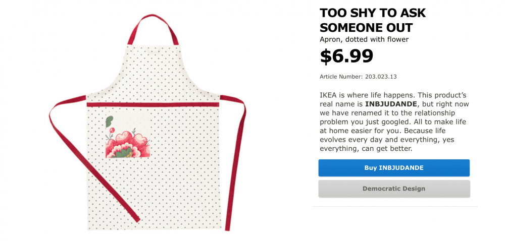Open the Democratic Design button
Image resolution: width=505 pixels, height=241 pixels.
coord(394,189)
